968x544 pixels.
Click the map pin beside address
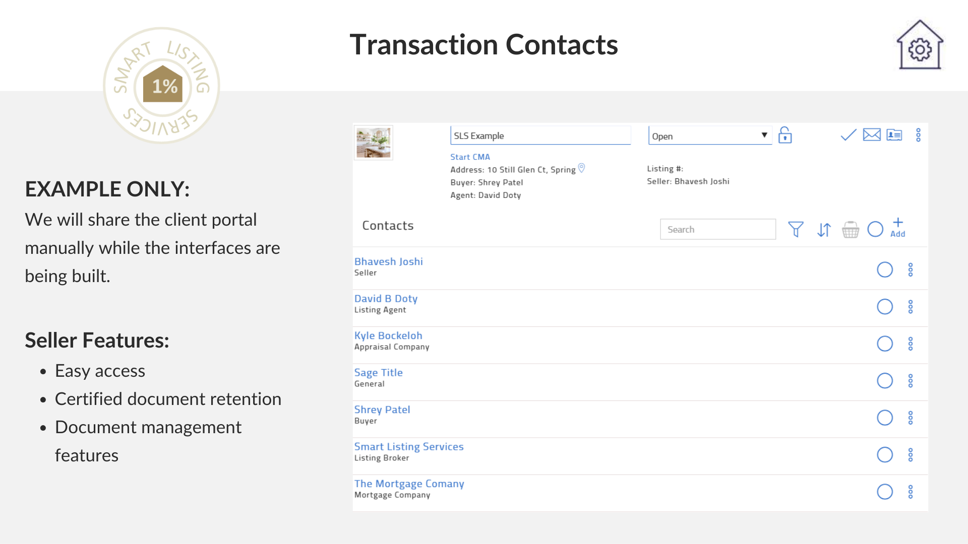(581, 168)
